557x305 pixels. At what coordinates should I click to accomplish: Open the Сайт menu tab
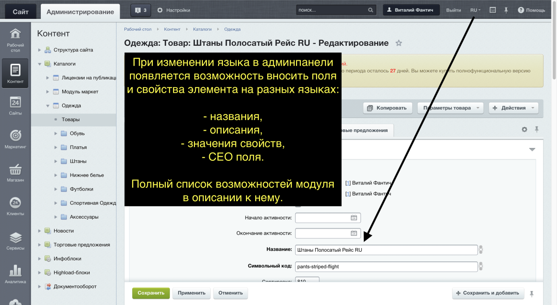click(20, 10)
